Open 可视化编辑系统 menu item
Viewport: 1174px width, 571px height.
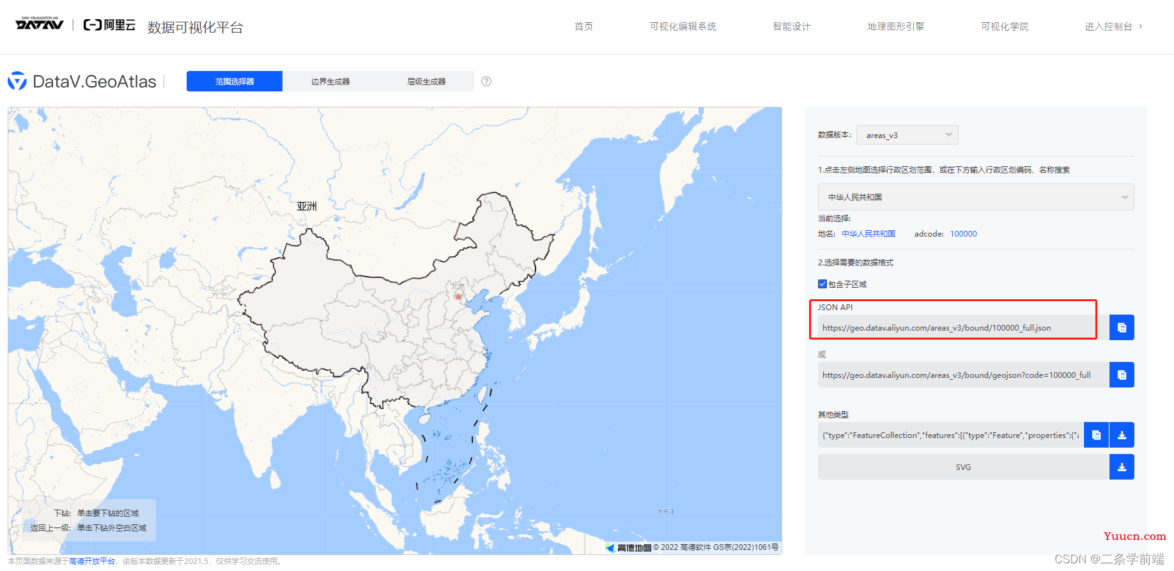pyautogui.click(x=683, y=26)
